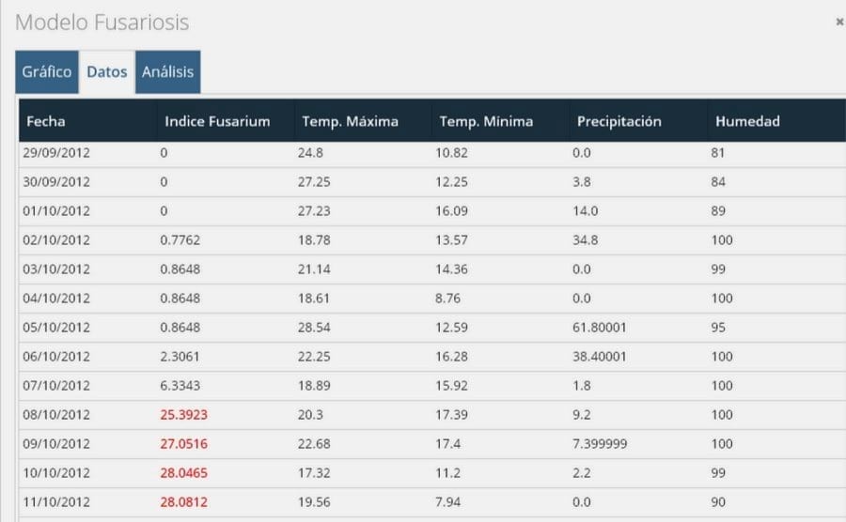Image resolution: width=846 pixels, height=522 pixels.
Task: Click red Fusarium value 25.3923
Action: (x=184, y=414)
